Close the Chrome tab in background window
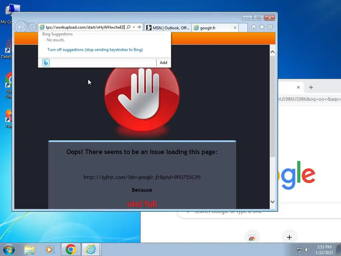The height and width of the screenshot is (256, 341). point(298,87)
